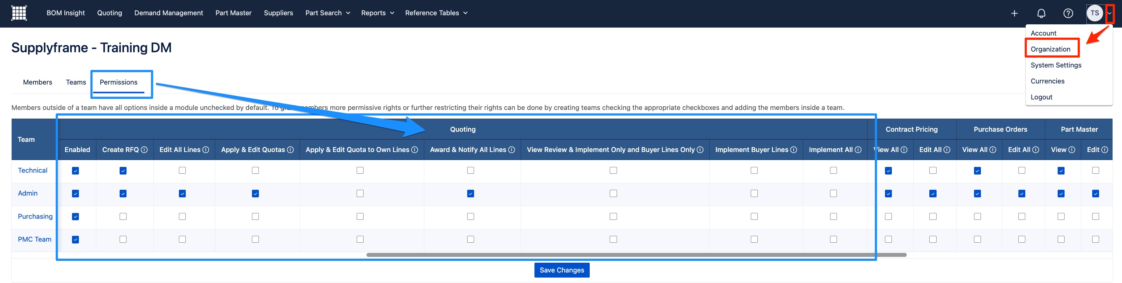This screenshot has width=1122, height=283.
Task: Click info icon next to Edit All Lines
Action: click(x=206, y=149)
